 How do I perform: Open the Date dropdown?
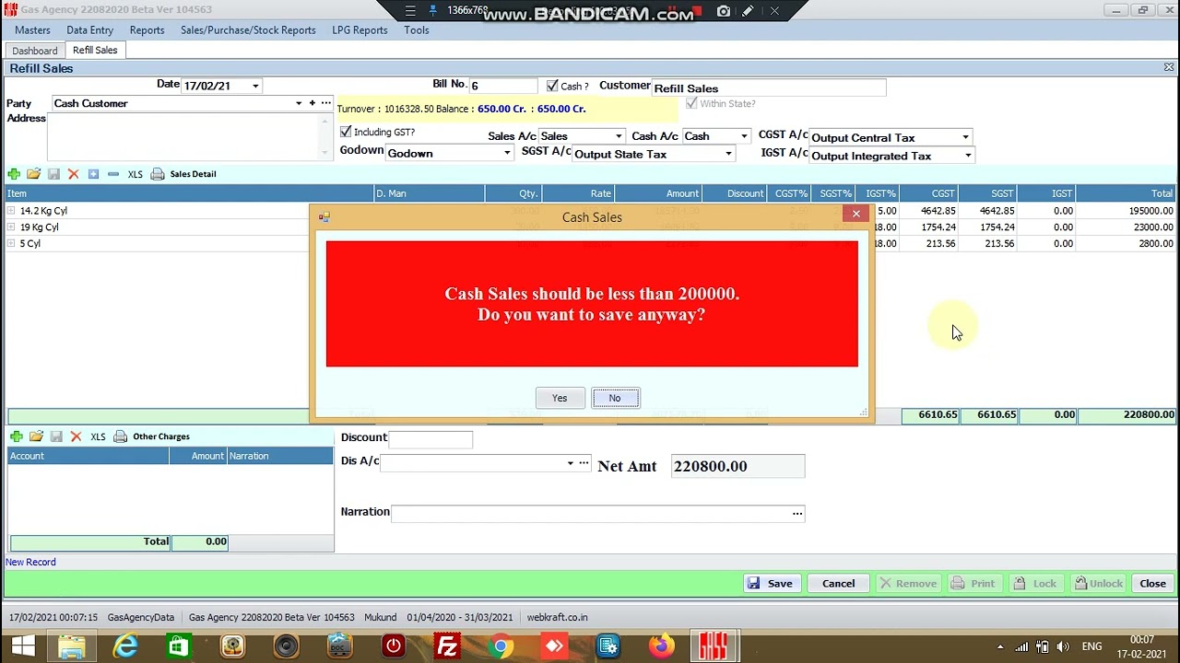click(x=255, y=86)
